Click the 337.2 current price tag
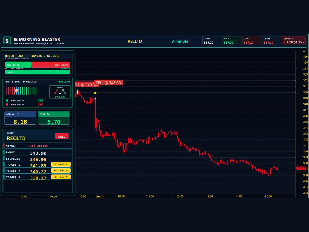309x232 pixels. point(301,168)
